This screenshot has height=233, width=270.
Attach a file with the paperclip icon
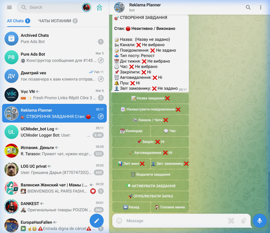click(x=244, y=221)
